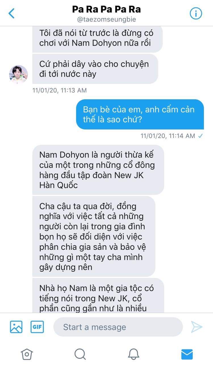This screenshot has width=213, height=369.
Task: Attach a photo using the image icon
Action: (16, 327)
